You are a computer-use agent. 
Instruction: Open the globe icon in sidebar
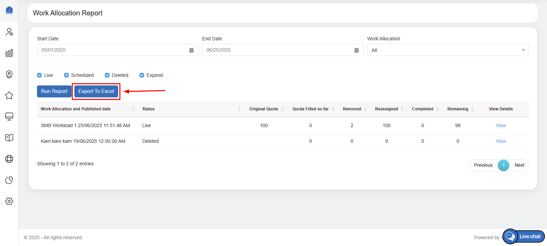(9, 159)
